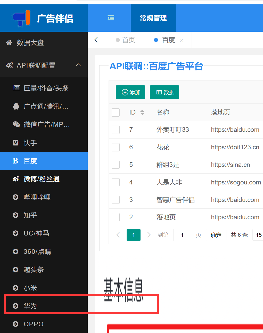263x333 pixels.
Task: Select page 1 in pagination
Action: (134, 235)
